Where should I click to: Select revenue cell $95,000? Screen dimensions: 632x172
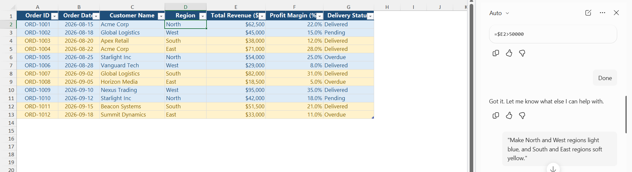[x=236, y=90]
